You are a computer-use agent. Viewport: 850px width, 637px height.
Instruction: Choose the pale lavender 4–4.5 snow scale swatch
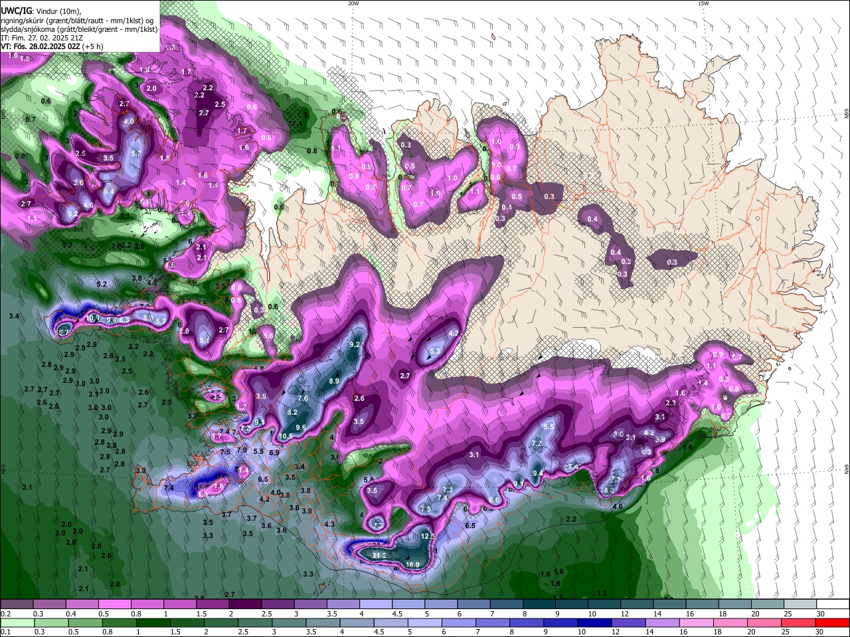pos(375,604)
